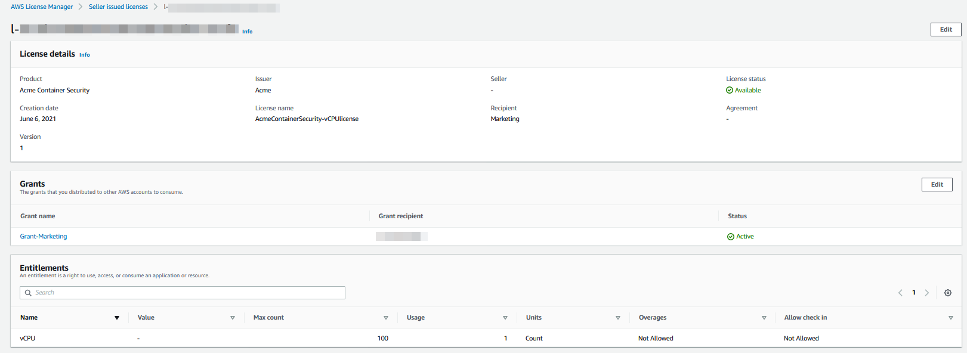Go to previous entitlements page
The image size is (967, 353).
900,293
